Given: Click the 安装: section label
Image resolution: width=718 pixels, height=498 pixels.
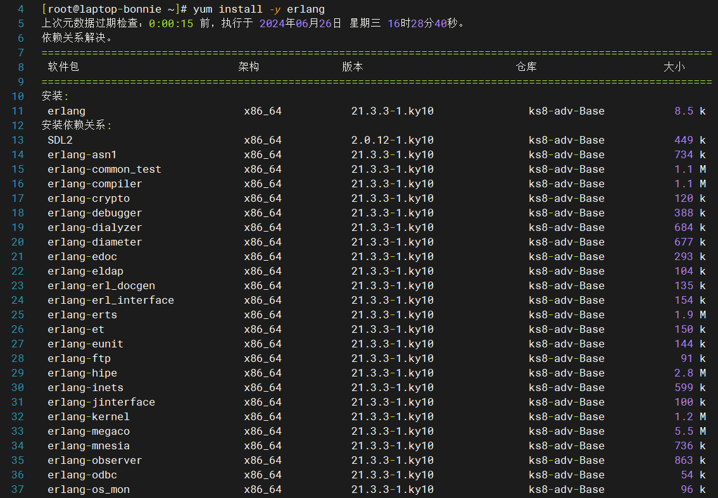Looking at the screenshot, I should point(55,96).
